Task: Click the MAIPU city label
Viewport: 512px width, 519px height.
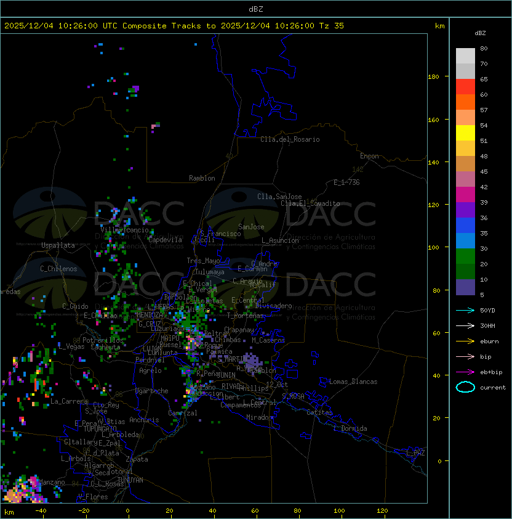Action: (x=170, y=338)
